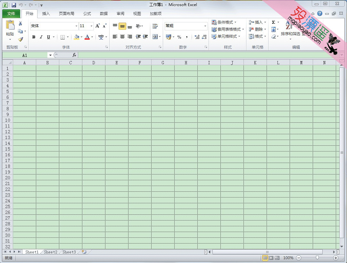Screen dimensions: 347x263
Task: Switch to 插入 ribbon tab
Action: [x=46, y=14]
